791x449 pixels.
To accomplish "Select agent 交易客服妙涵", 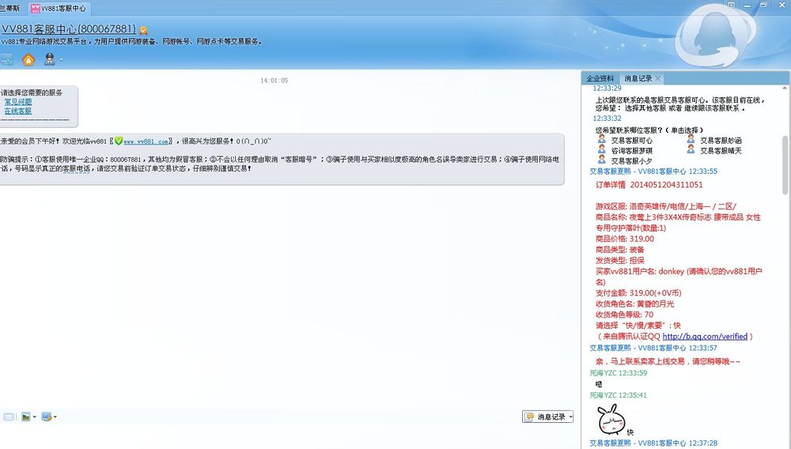I will [721, 141].
